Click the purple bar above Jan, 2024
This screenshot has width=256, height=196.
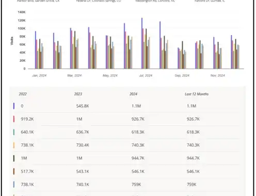coord(36,50)
